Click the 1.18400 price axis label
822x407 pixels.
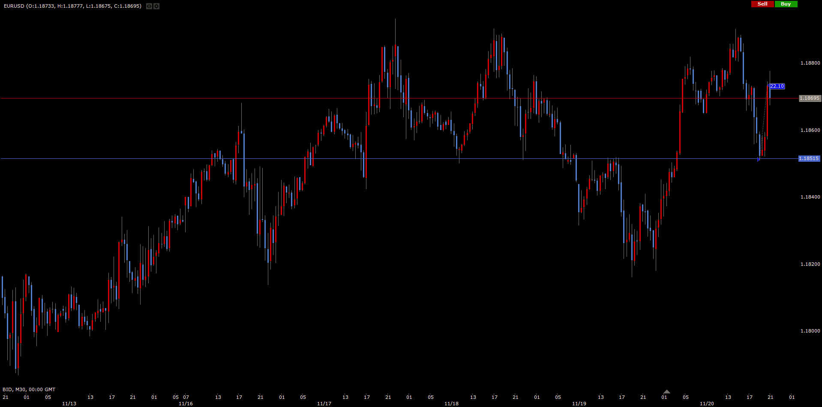point(810,197)
